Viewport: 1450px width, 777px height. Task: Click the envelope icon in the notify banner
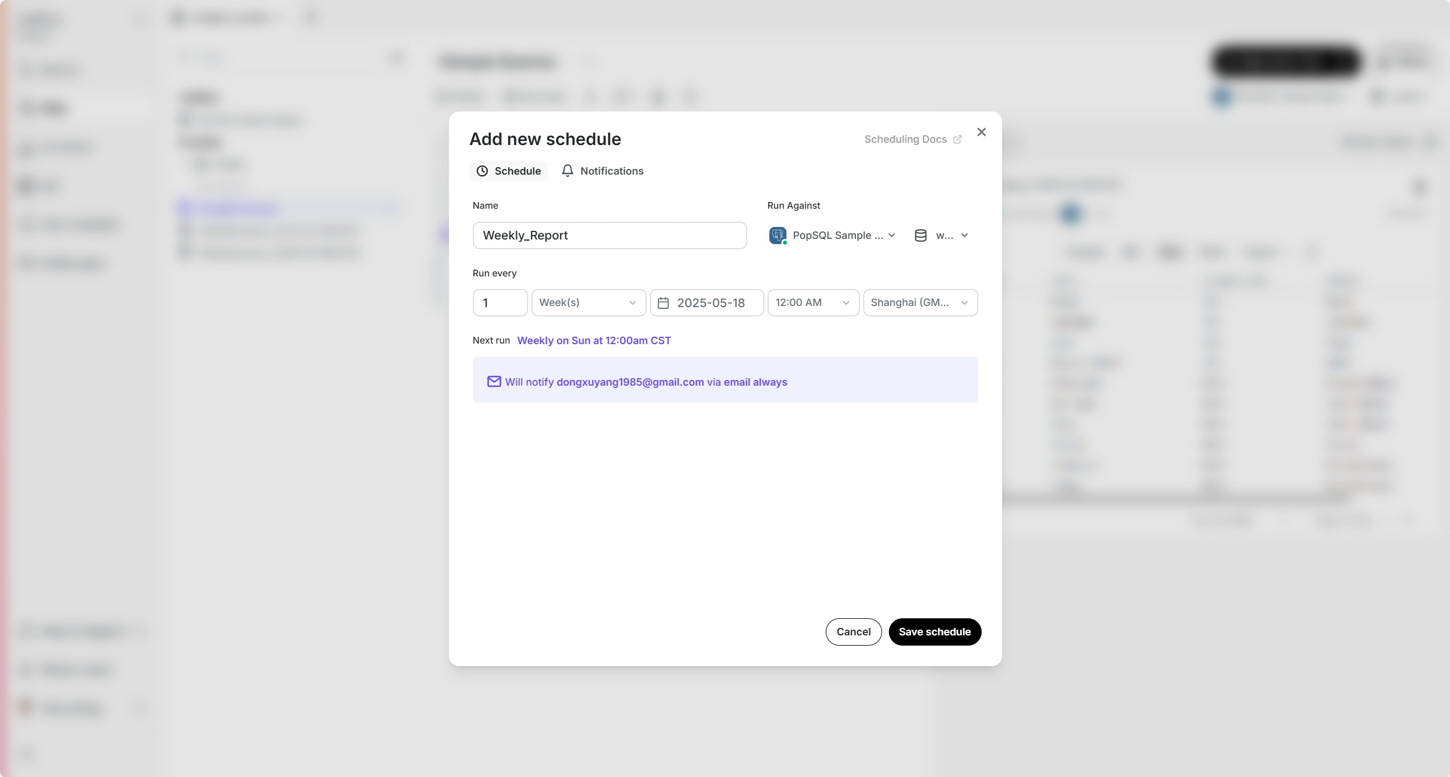pos(494,382)
